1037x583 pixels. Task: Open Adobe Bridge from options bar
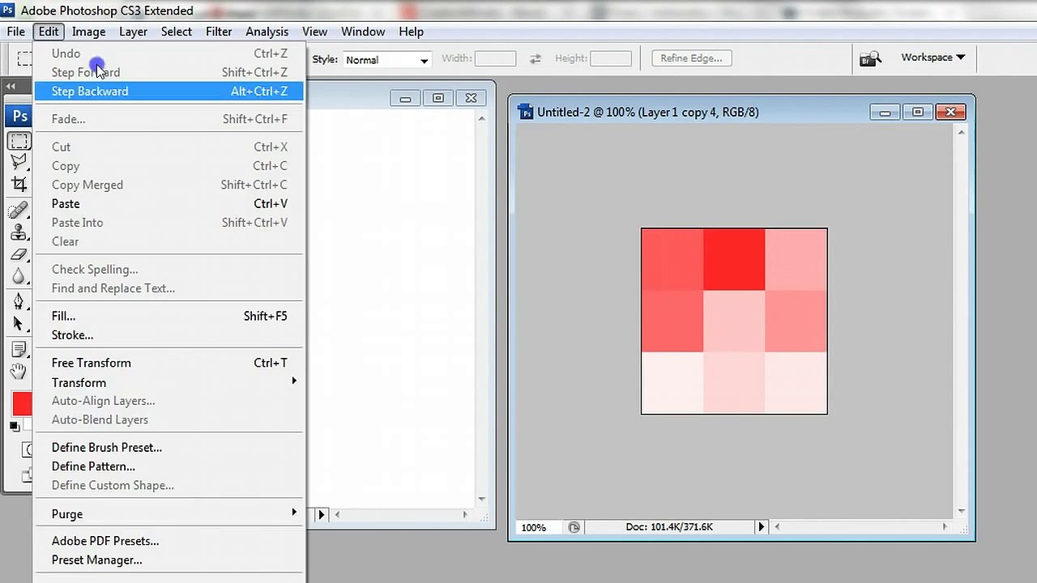pyautogui.click(x=871, y=58)
